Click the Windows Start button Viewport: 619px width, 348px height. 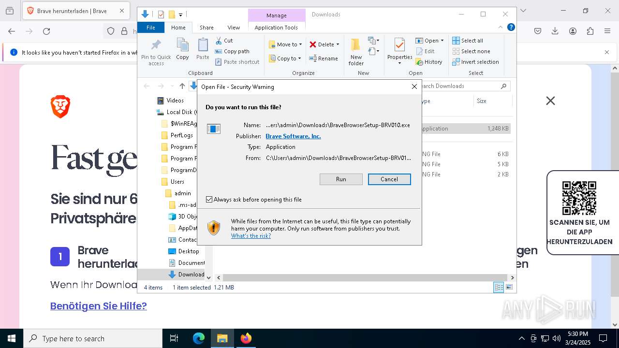click(12, 338)
